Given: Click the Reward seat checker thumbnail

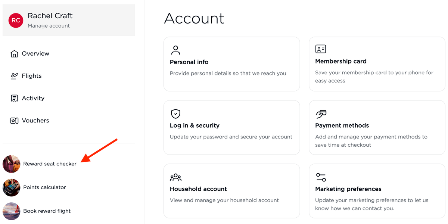Looking at the screenshot, I should [11, 164].
